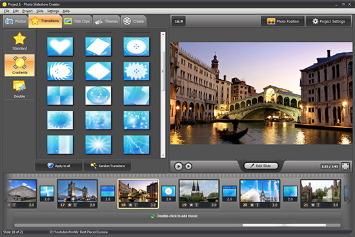Select the spiky blue splash transition

point(60,120)
